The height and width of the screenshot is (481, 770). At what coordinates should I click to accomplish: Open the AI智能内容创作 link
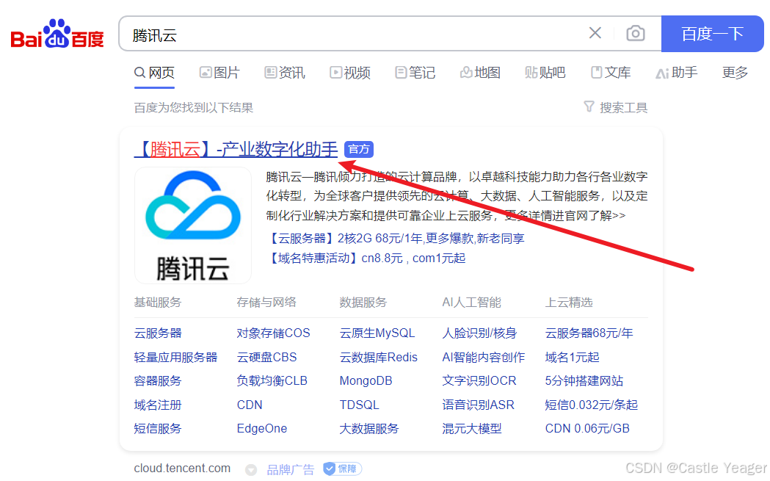484,357
